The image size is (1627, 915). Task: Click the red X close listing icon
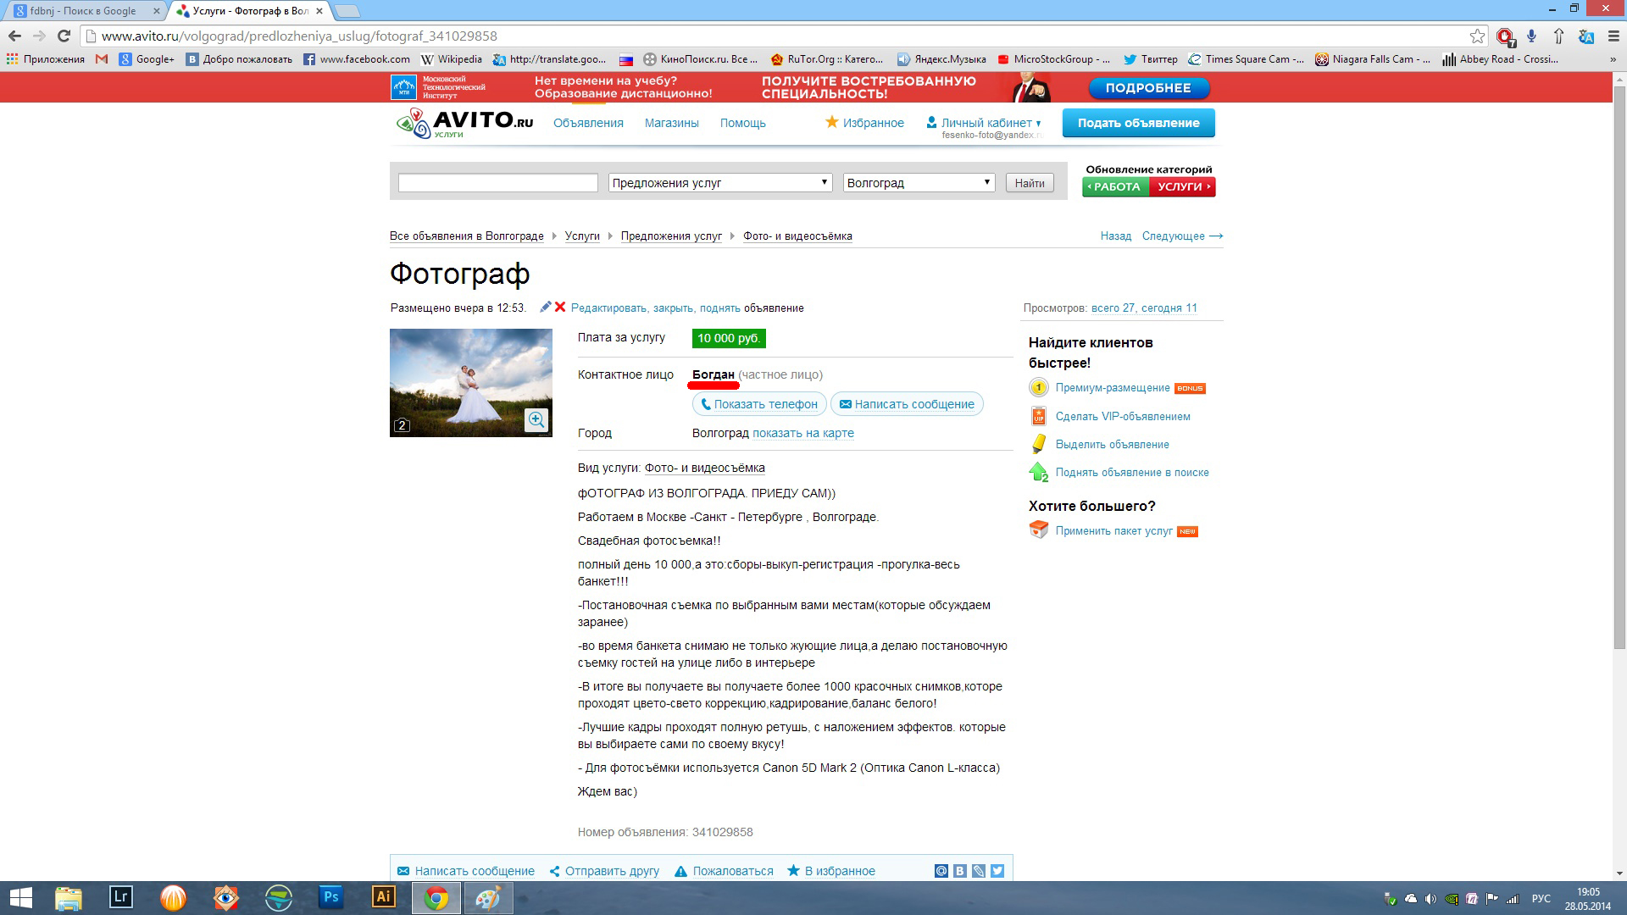(560, 307)
